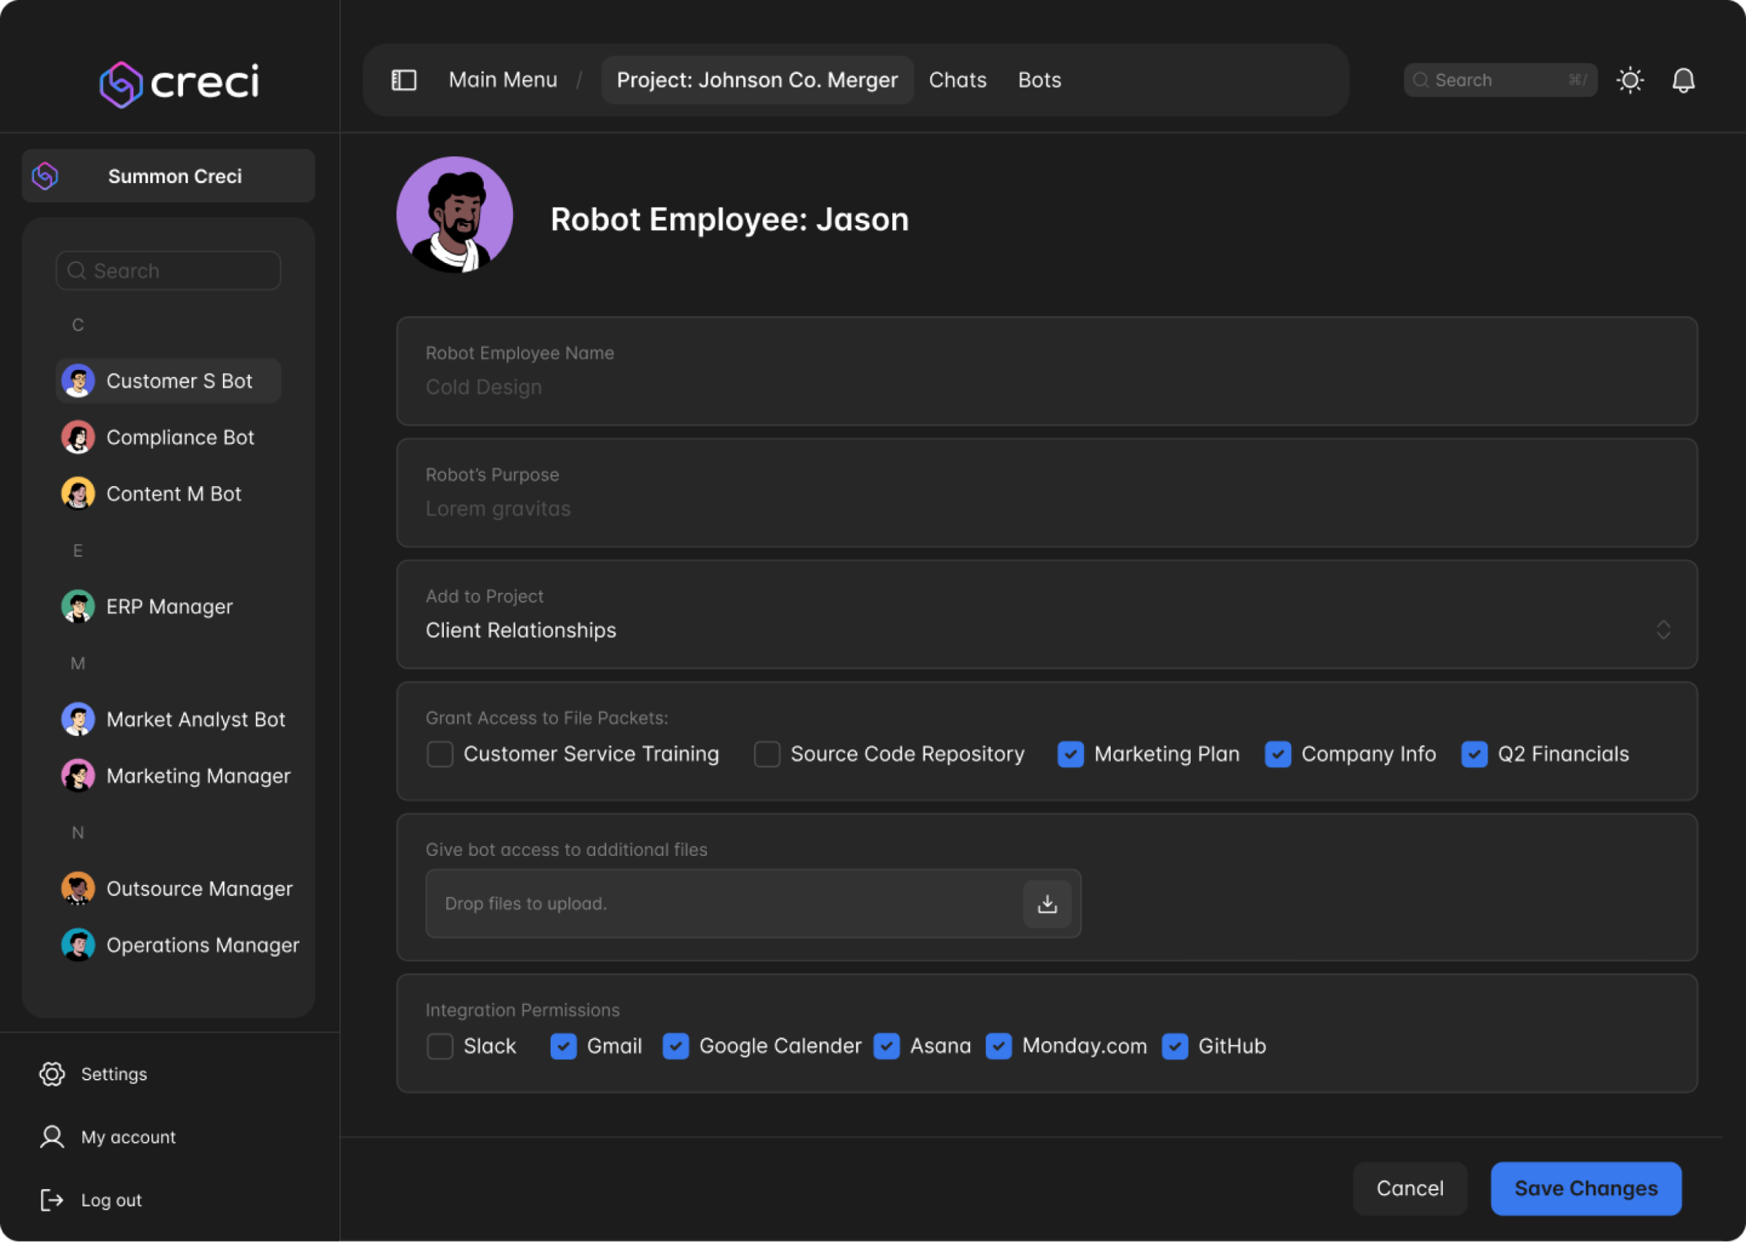This screenshot has width=1746, height=1242.
Task: Click Jason's robot avatar image
Action: tap(455, 215)
